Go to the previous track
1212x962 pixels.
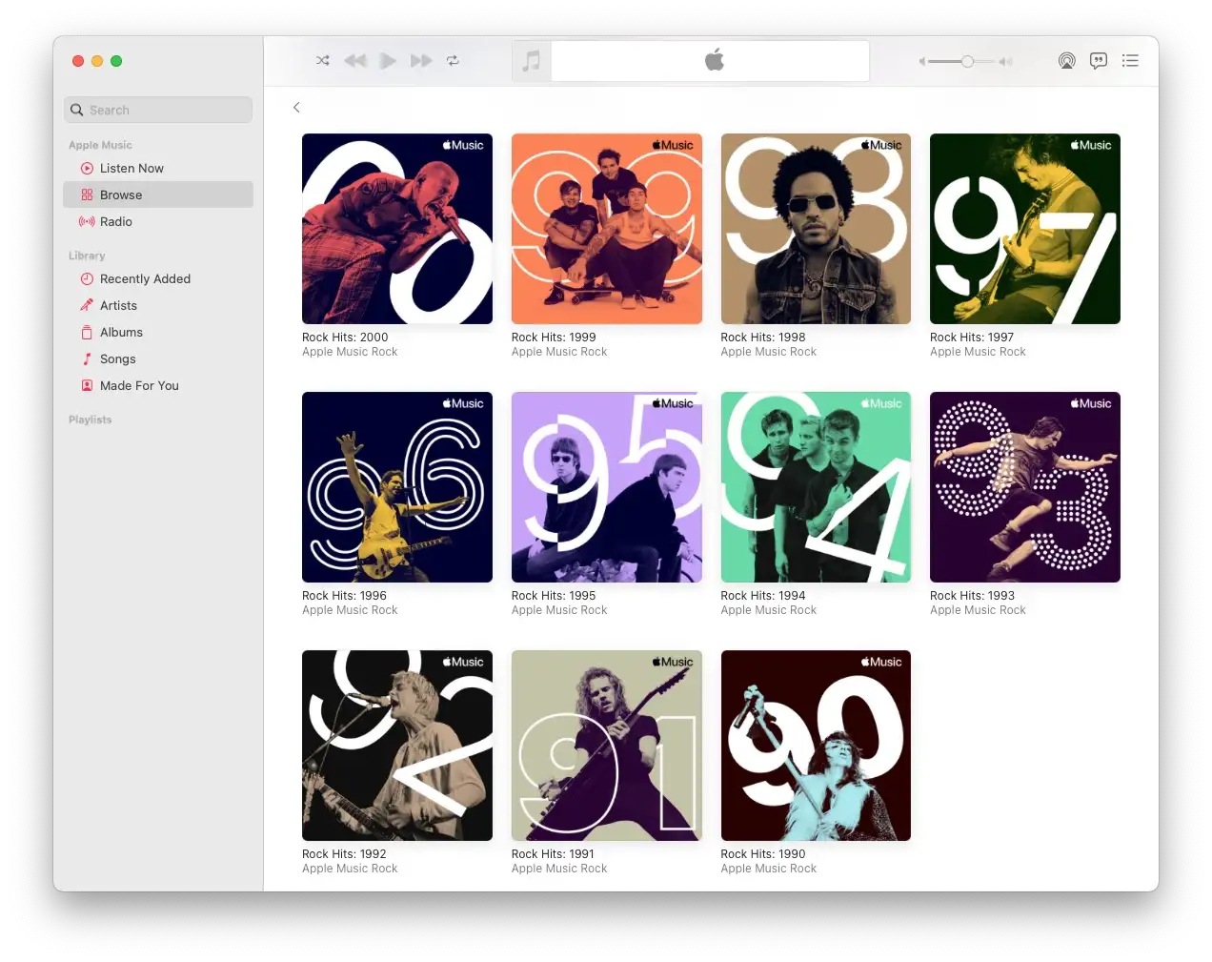(355, 61)
